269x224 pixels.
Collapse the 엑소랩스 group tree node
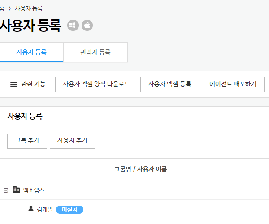(6, 190)
